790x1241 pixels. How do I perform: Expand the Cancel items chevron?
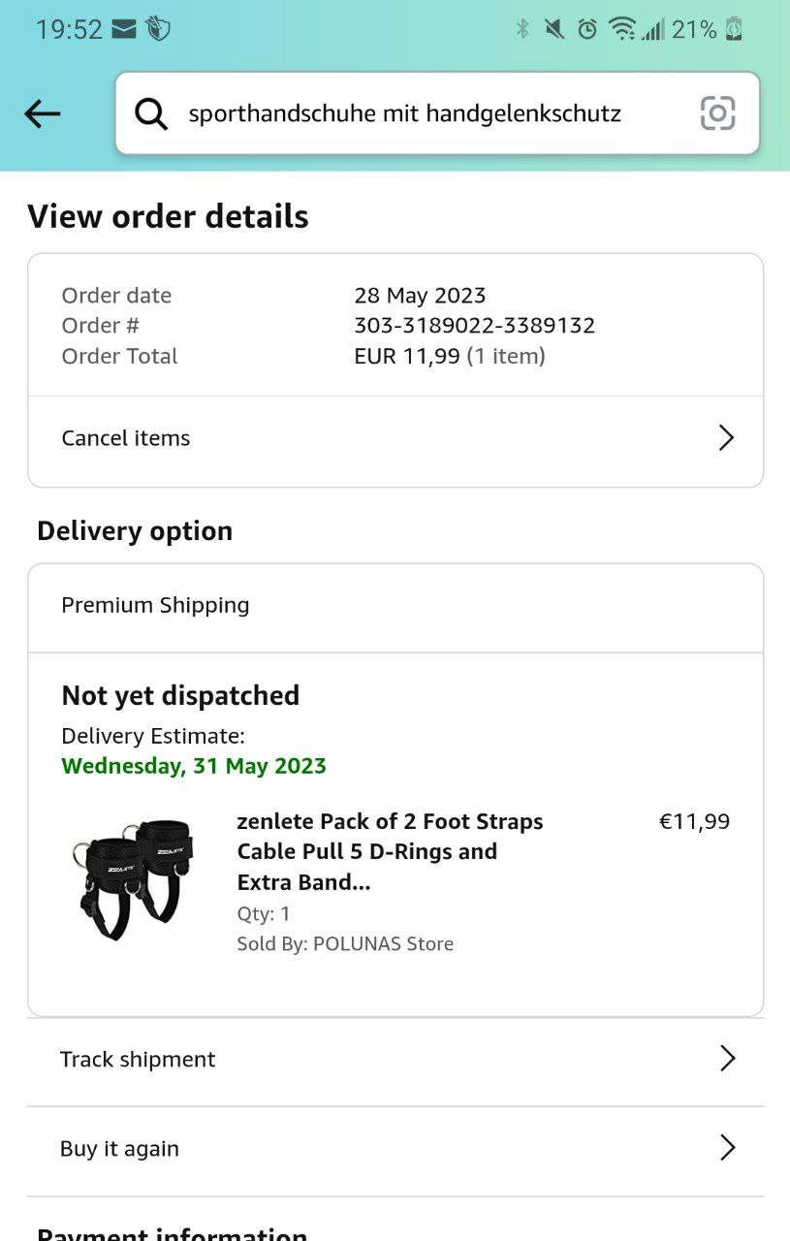click(x=726, y=438)
